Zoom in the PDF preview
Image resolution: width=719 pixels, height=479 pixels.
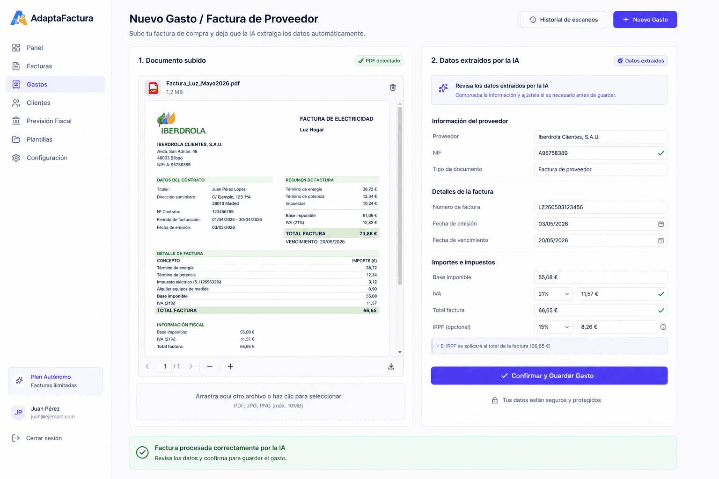pyautogui.click(x=230, y=366)
